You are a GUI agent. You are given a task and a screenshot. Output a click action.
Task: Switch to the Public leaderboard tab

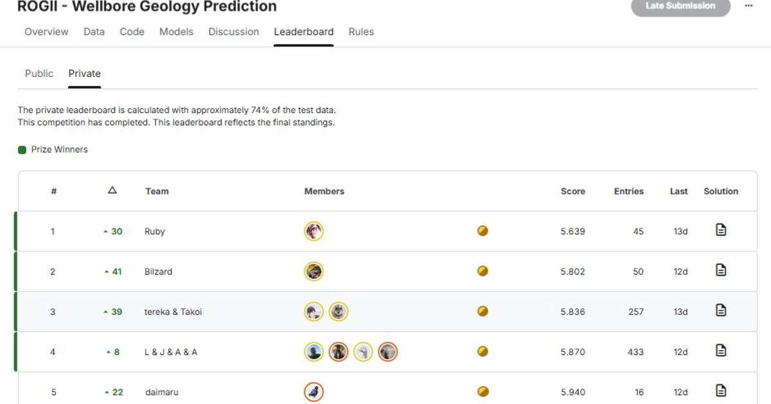pyautogui.click(x=39, y=73)
